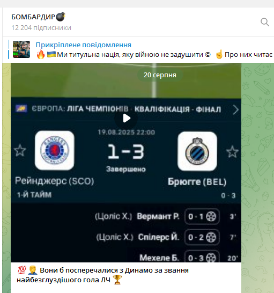Select the pinned message preview text
Screen dimensions: 274x293
click(154, 55)
